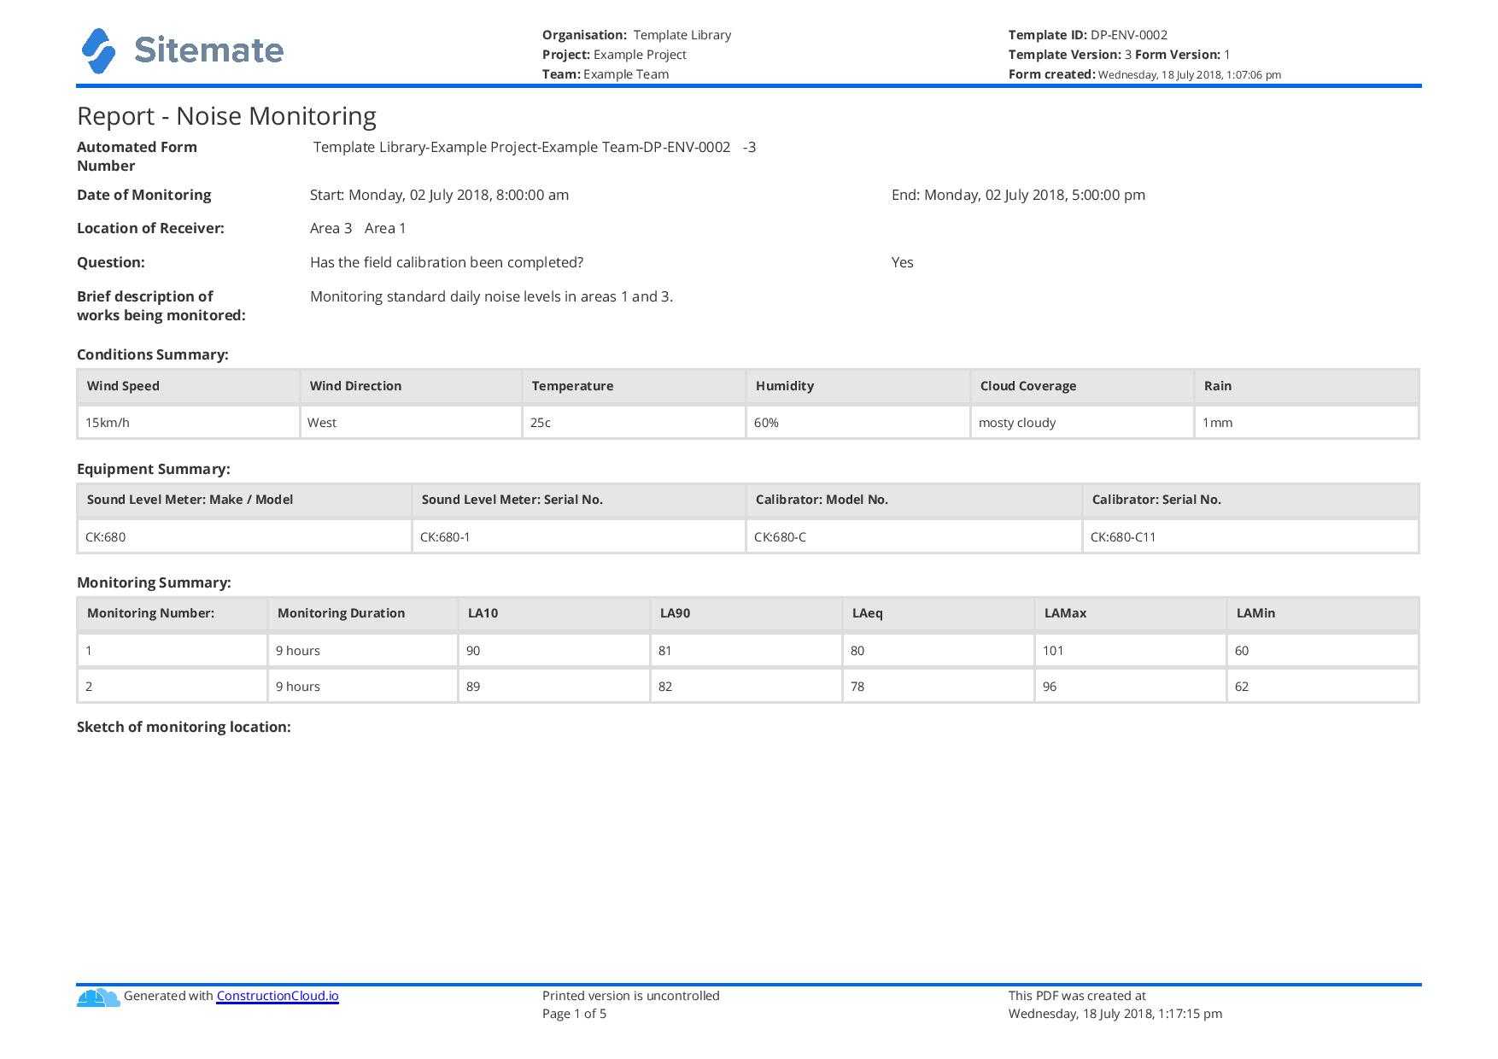The image size is (1498, 1059).
Task: Select the Start date of monitoring text
Action: 439,195
